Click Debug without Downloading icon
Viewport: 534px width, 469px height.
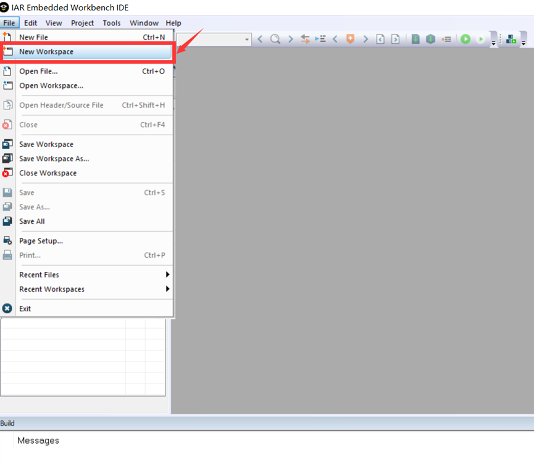481,39
